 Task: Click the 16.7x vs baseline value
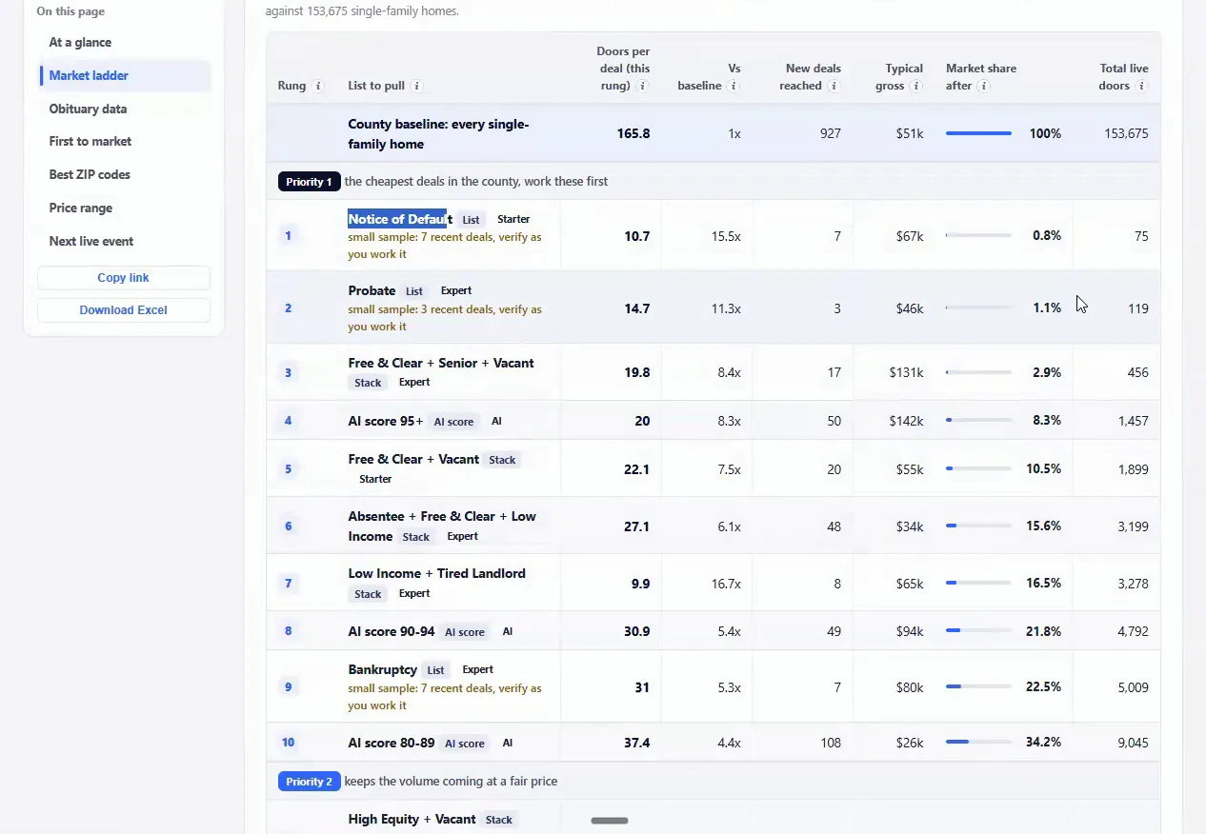point(726,583)
